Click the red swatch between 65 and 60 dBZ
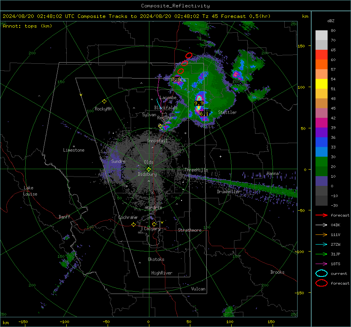 (x=321, y=55)
